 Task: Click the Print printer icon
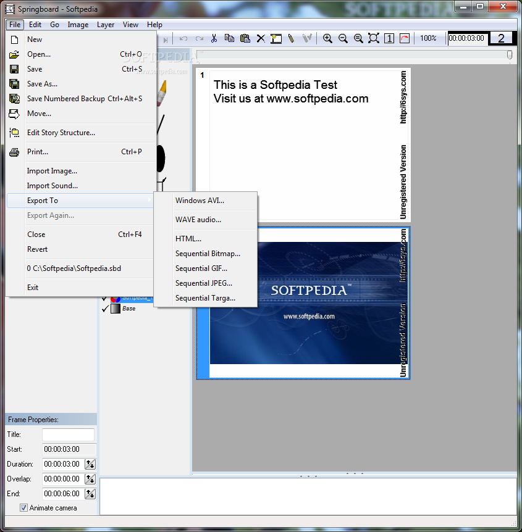coord(14,152)
